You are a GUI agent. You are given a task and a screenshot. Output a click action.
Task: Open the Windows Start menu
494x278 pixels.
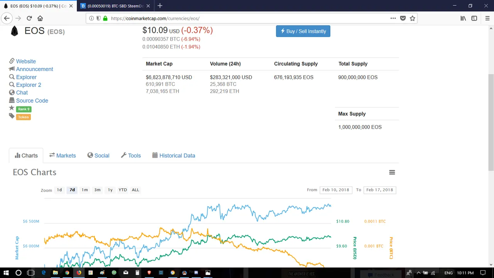(6, 273)
